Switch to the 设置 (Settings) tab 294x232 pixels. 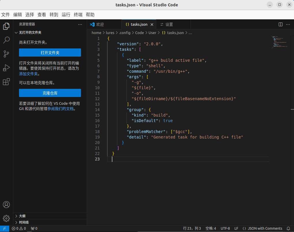click(174, 25)
